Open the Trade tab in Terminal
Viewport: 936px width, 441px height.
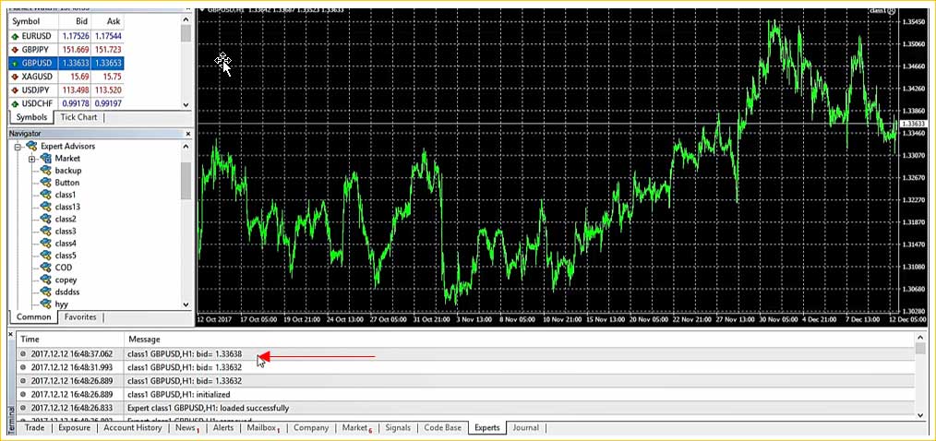[35, 428]
